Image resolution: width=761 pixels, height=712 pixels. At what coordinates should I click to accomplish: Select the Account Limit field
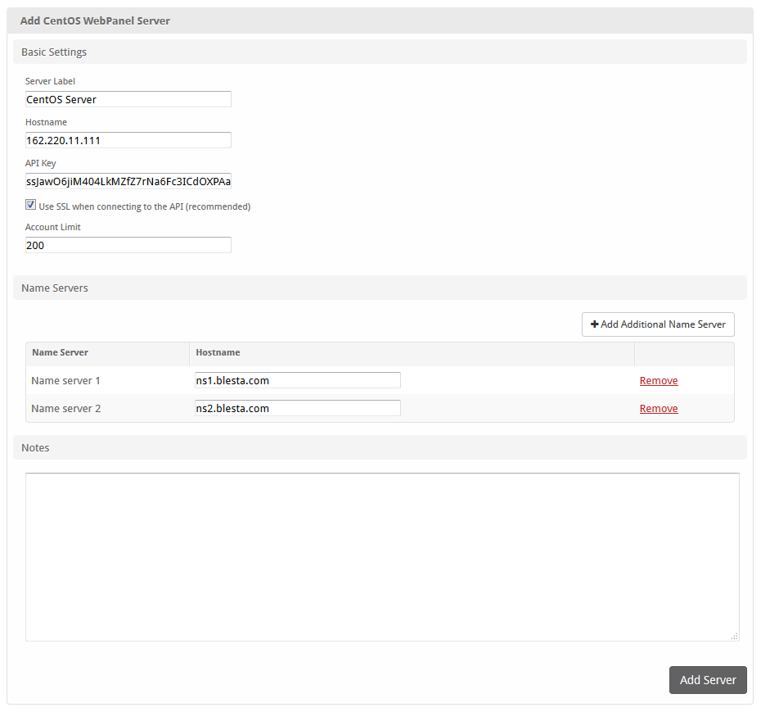pyautogui.click(x=128, y=245)
